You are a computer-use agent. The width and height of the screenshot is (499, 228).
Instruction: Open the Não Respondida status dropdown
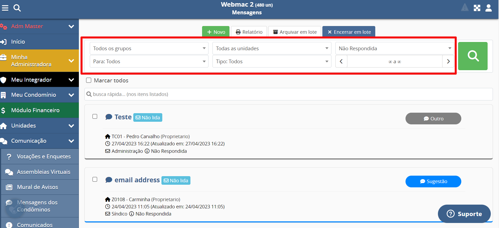click(x=394, y=48)
